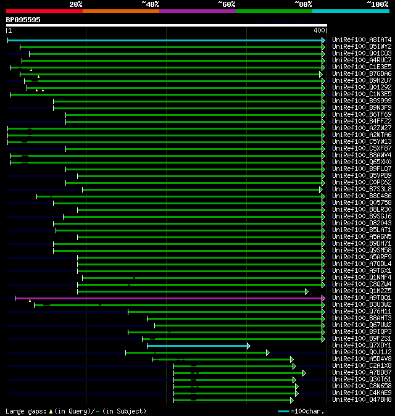Select the UniRef100_Q01CQ3 label
The width and height of the screenshot is (395, 416).
pos(362,53)
